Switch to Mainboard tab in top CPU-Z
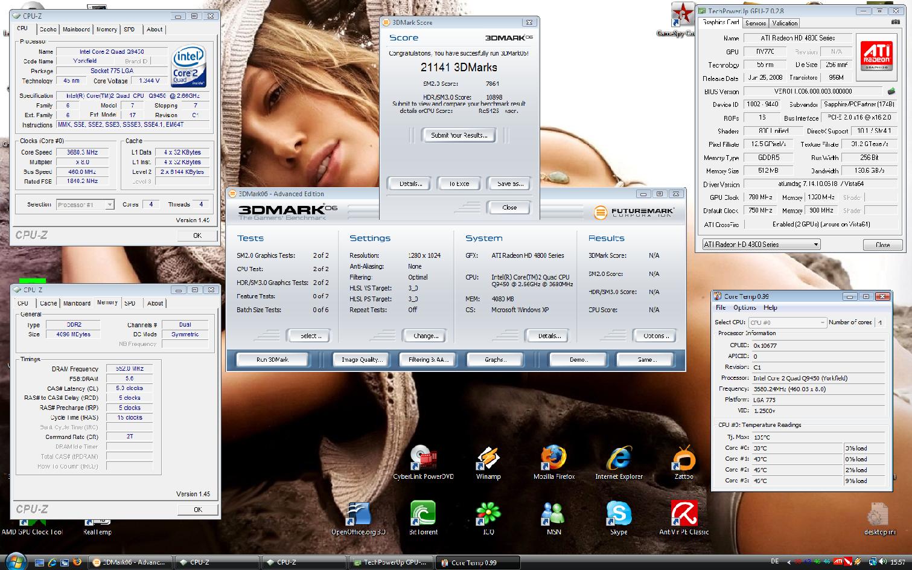912x570 pixels. point(77,29)
